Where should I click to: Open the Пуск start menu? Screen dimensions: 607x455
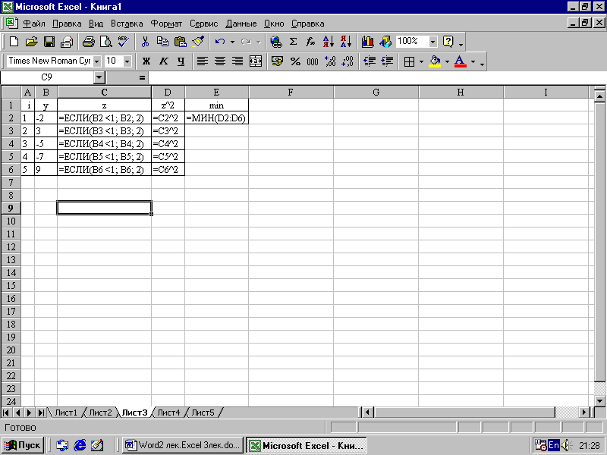pos(23,445)
